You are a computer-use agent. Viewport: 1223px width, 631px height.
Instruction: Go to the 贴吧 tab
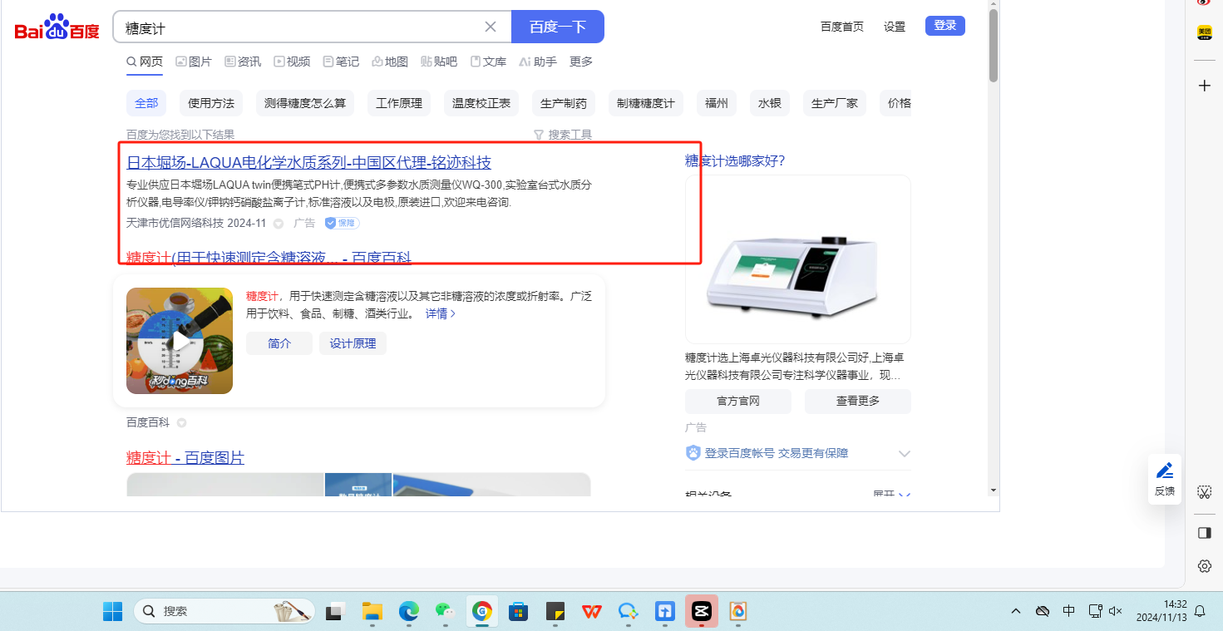[x=439, y=62]
